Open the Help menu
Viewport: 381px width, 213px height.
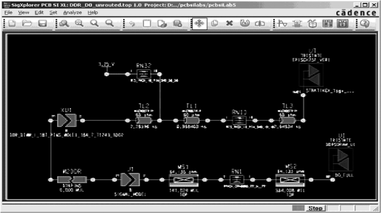coord(93,13)
